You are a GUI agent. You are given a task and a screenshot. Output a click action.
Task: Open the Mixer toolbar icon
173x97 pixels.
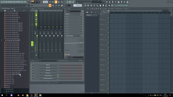click(94, 5)
